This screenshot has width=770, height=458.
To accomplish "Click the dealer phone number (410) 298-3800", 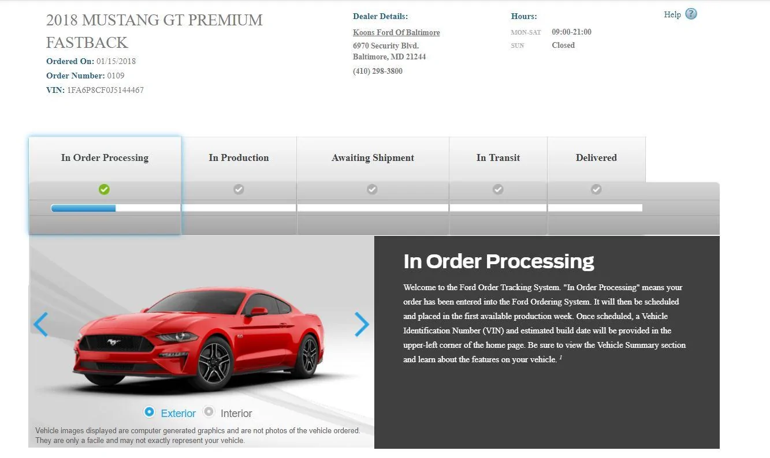I will point(378,72).
